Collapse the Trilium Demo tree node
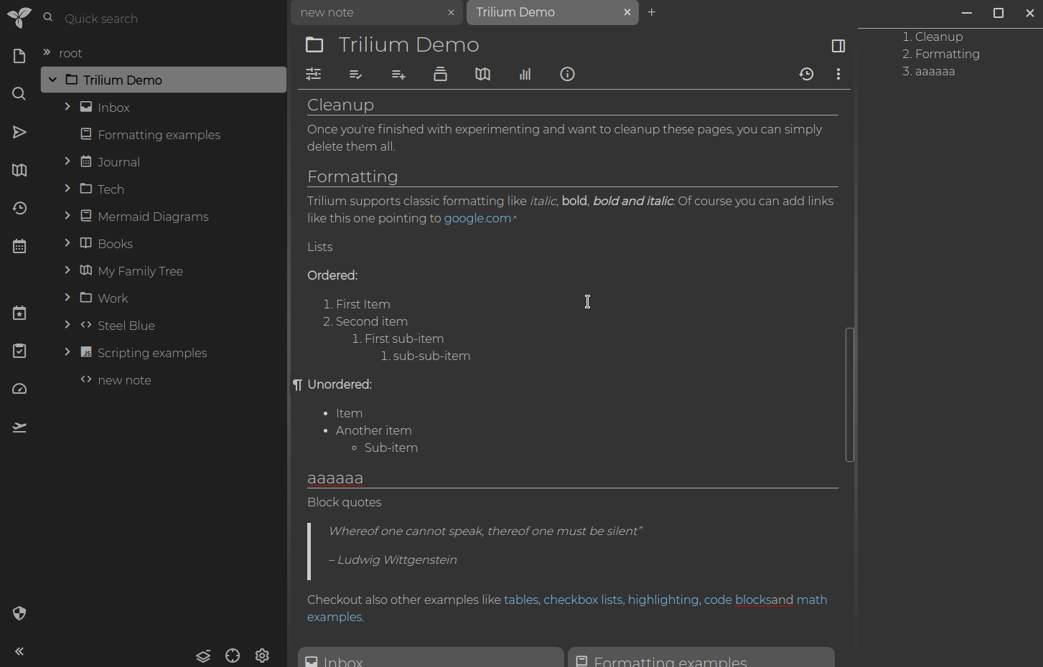 click(52, 80)
